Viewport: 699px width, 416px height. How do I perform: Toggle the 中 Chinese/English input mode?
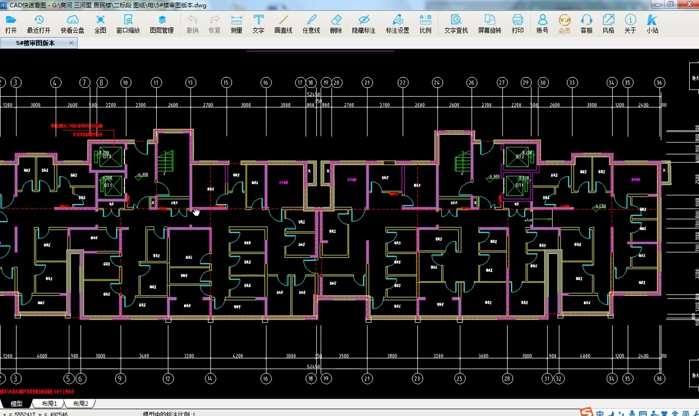coord(600,413)
